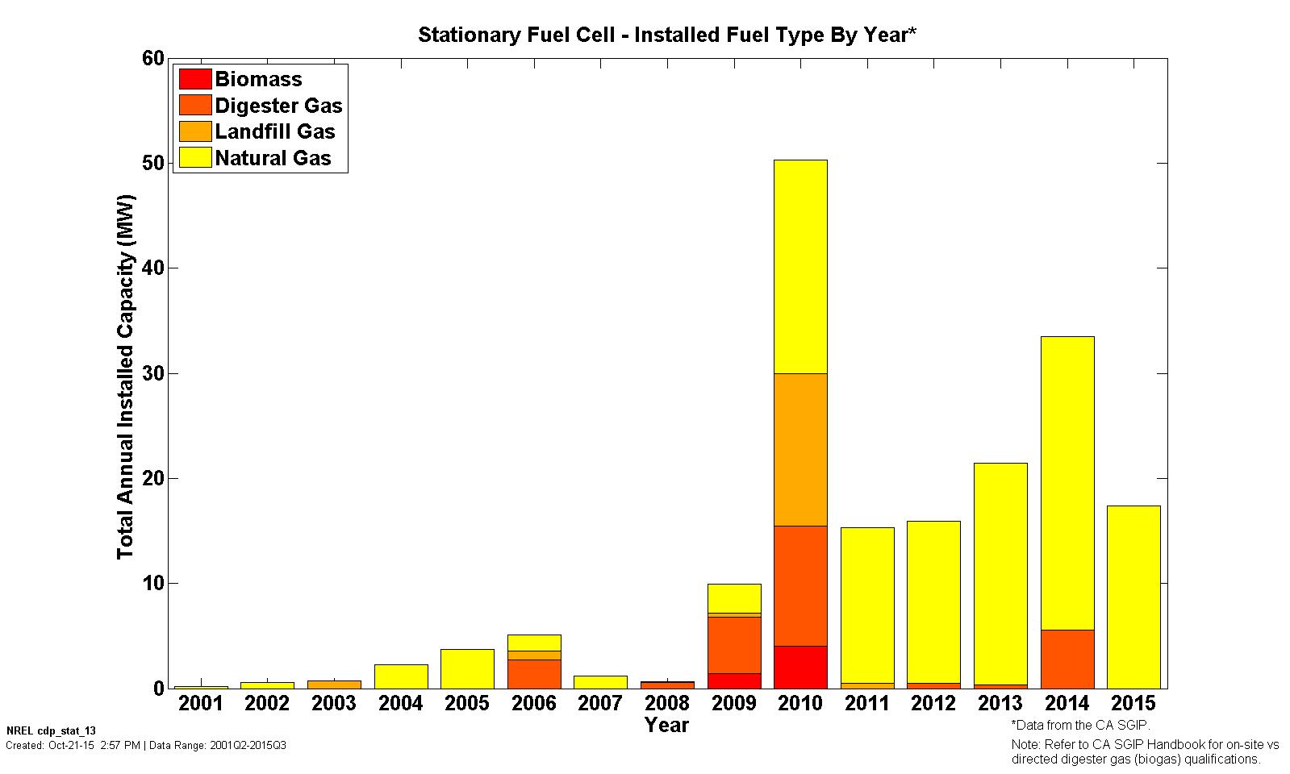
Task: Click the NREL cdp_stat_13 label
Action: point(40,731)
